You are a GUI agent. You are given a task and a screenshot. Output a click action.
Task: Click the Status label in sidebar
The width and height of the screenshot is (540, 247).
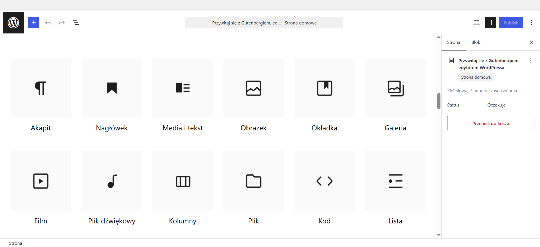point(453,105)
